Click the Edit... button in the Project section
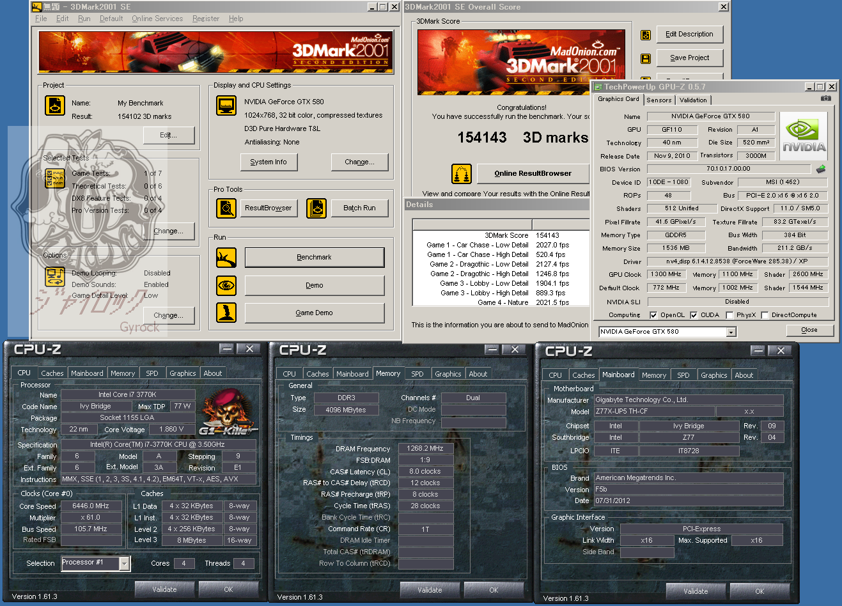Viewport: 842px width, 606px height. click(169, 135)
